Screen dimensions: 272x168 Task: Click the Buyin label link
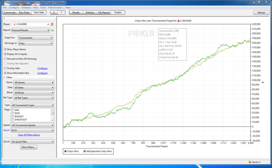[x=7, y=130]
